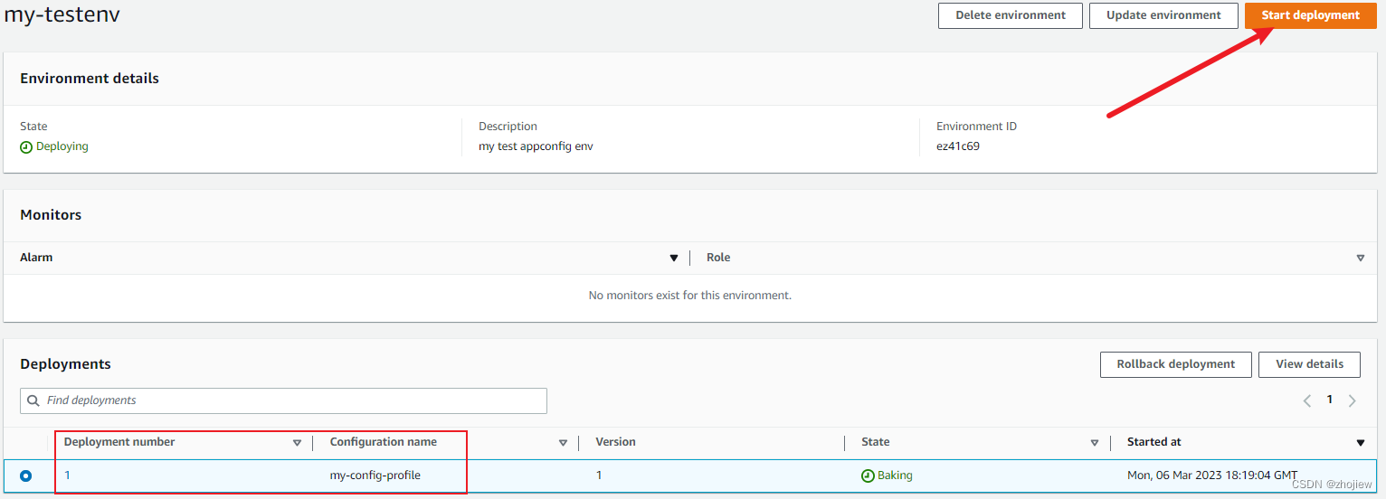Sort by Deployment number column arrow
The height and width of the screenshot is (499, 1386).
tap(297, 443)
